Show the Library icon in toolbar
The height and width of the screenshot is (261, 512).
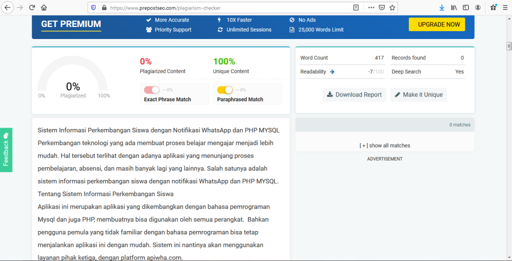click(454, 7)
